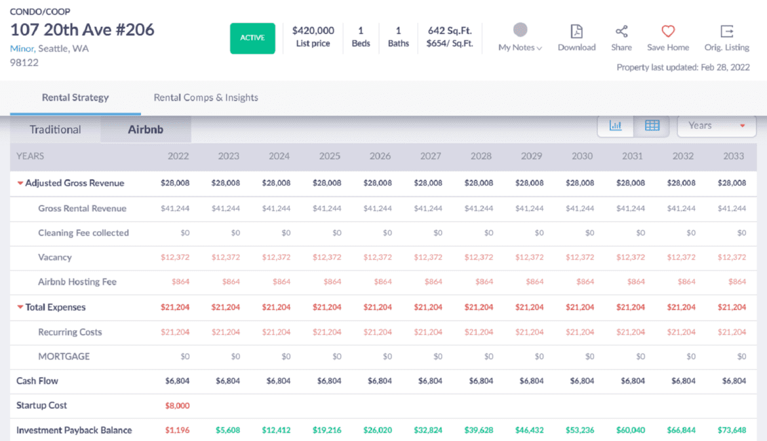Select the Airbnb rental tab
767x441 pixels.
[x=145, y=130]
